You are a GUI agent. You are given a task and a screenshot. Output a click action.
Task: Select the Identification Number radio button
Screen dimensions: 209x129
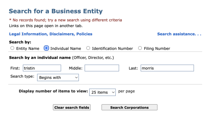[88, 48]
